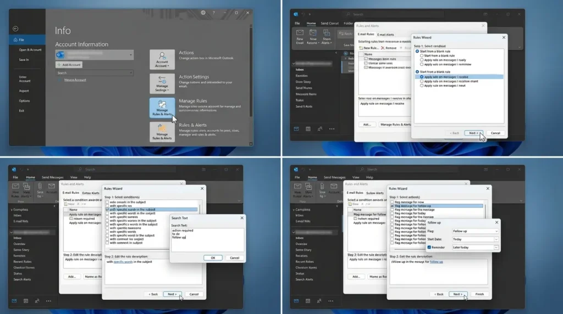Open the Start Date dropdown showing Today
The height and width of the screenshot is (314, 563).
tap(475, 239)
